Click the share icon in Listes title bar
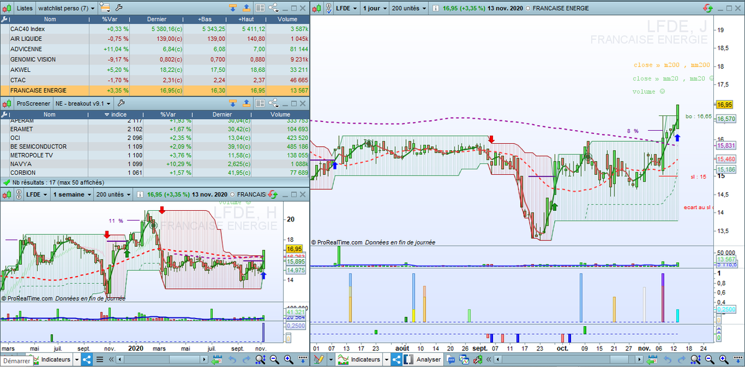This screenshot has width=745, height=367. pos(273,8)
